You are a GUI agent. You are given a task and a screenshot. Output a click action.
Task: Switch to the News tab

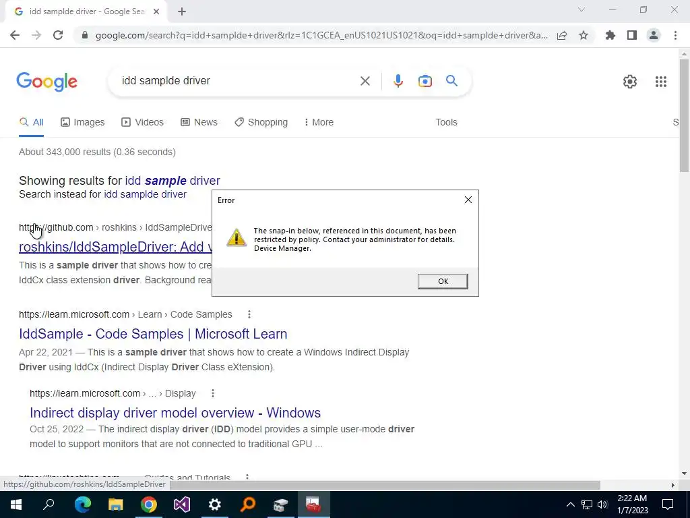pyautogui.click(x=199, y=122)
